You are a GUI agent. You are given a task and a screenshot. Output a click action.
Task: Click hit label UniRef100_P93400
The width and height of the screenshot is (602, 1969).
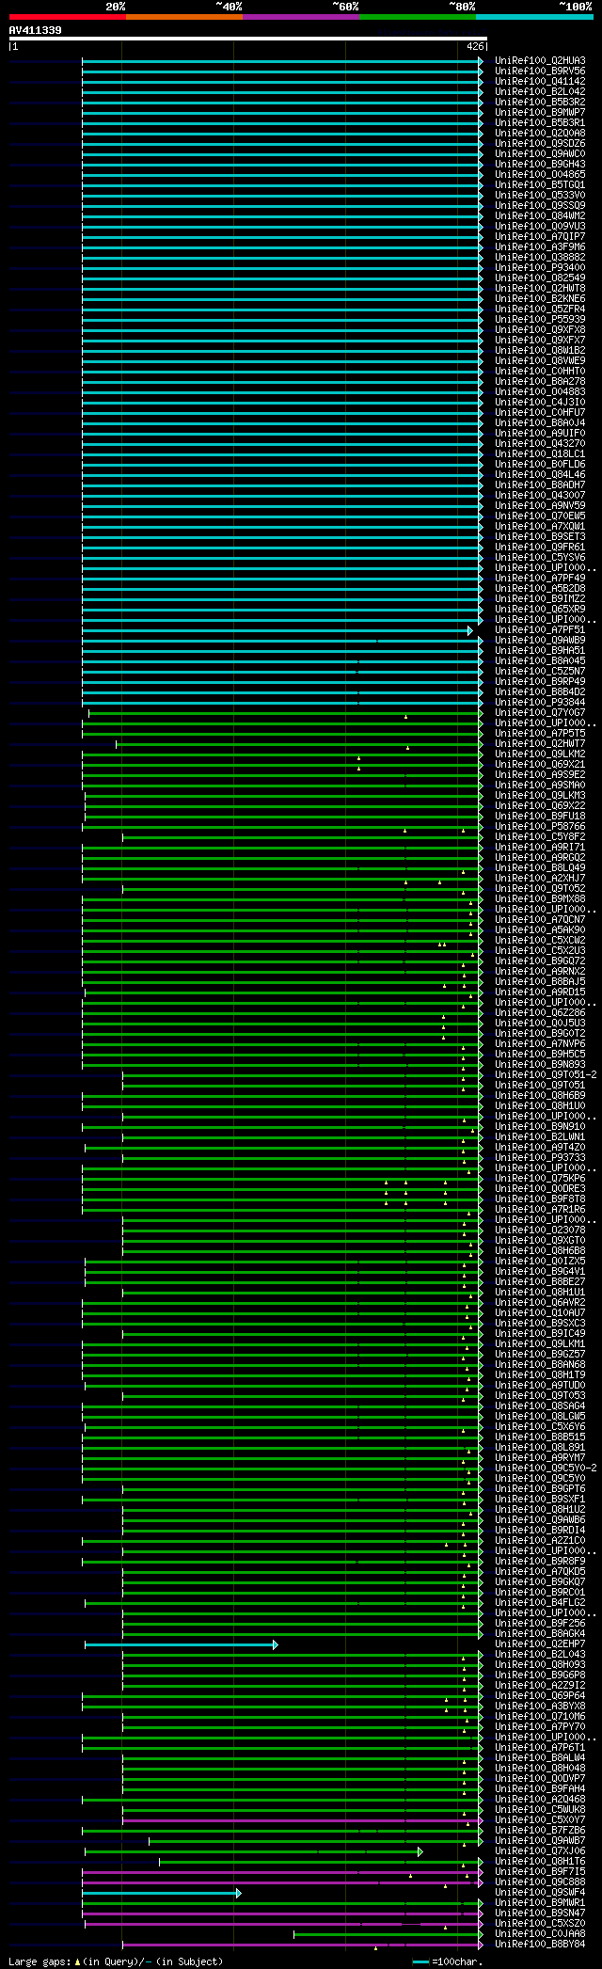click(540, 268)
